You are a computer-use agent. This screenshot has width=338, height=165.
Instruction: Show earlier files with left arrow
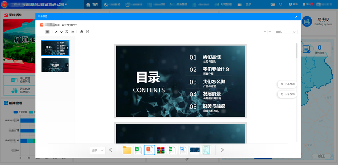coord(111,150)
